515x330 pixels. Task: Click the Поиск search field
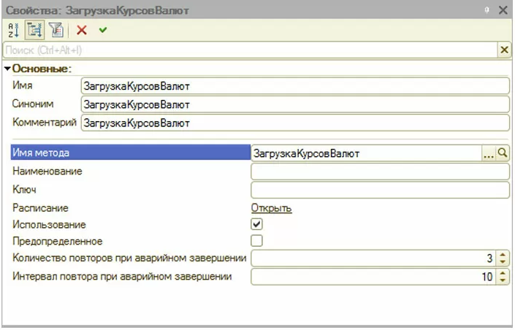point(248,50)
